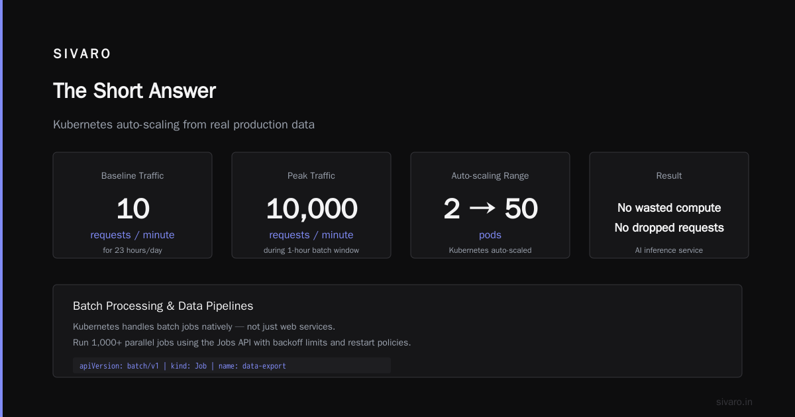The height and width of the screenshot is (417, 795).
Task: Open the Peak Traffic card
Action: 311,205
